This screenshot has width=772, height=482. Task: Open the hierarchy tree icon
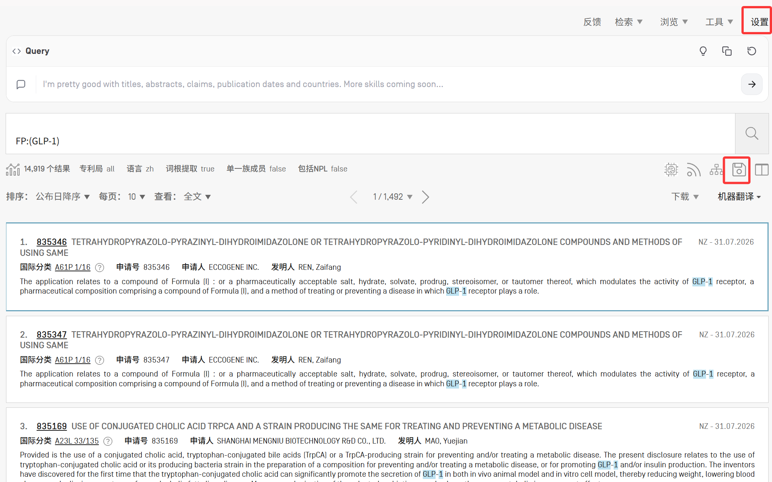coord(716,170)
